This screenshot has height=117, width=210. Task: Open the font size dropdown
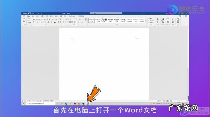tap(46, 19)
